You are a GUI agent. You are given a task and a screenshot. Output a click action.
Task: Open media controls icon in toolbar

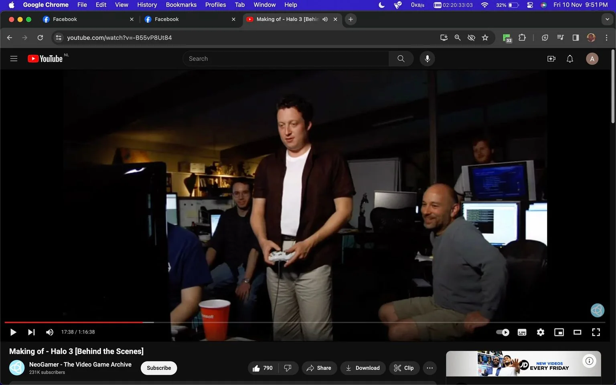coord(560,37)
